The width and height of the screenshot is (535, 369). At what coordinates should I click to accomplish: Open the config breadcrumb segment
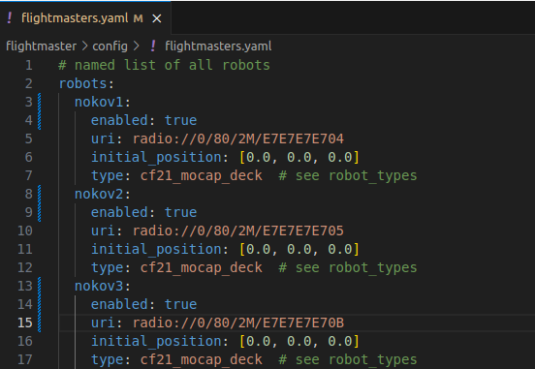[x=110, y=46]
